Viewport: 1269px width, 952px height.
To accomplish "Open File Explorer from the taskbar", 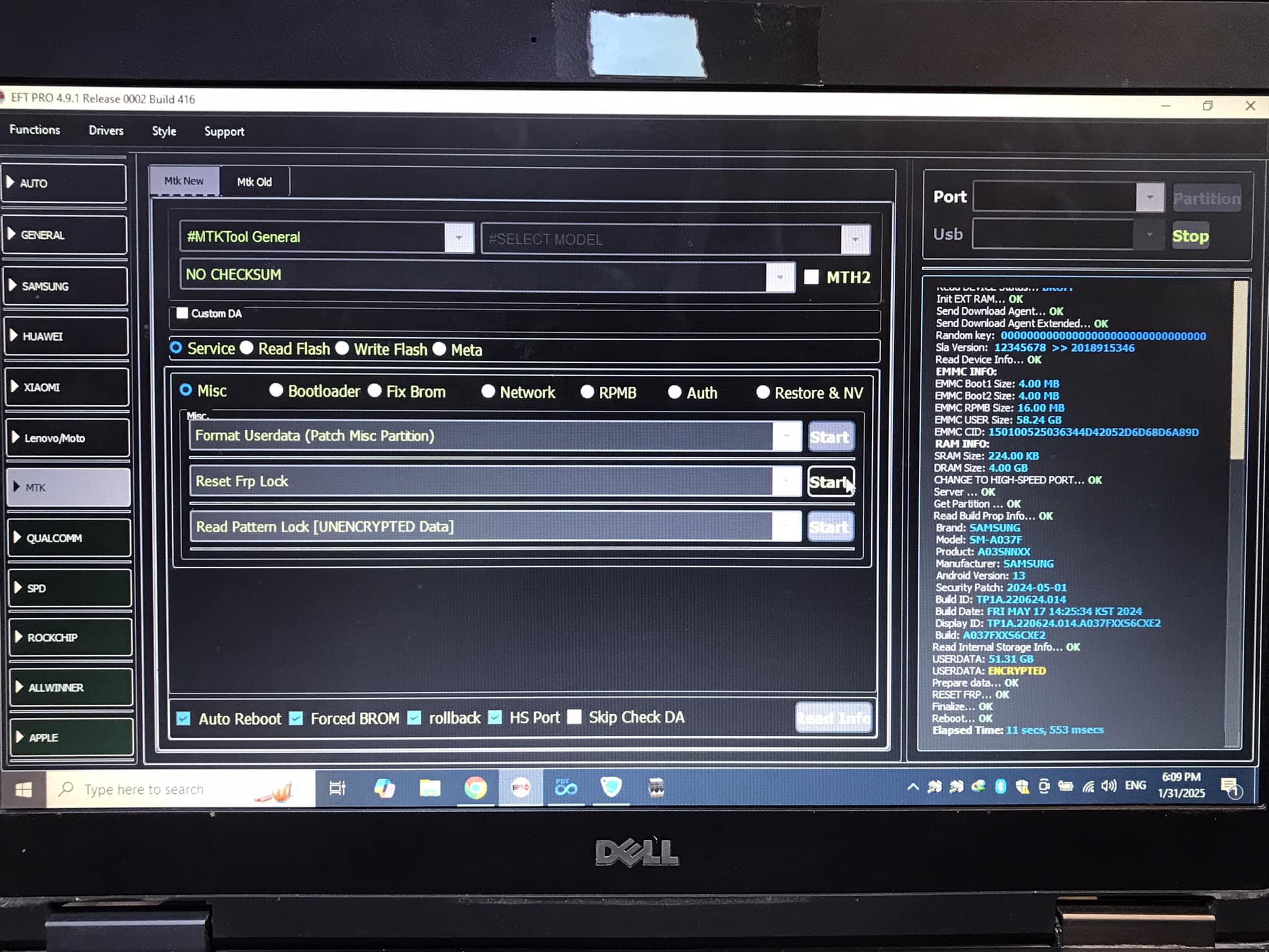I will click(x=430, y=788).
